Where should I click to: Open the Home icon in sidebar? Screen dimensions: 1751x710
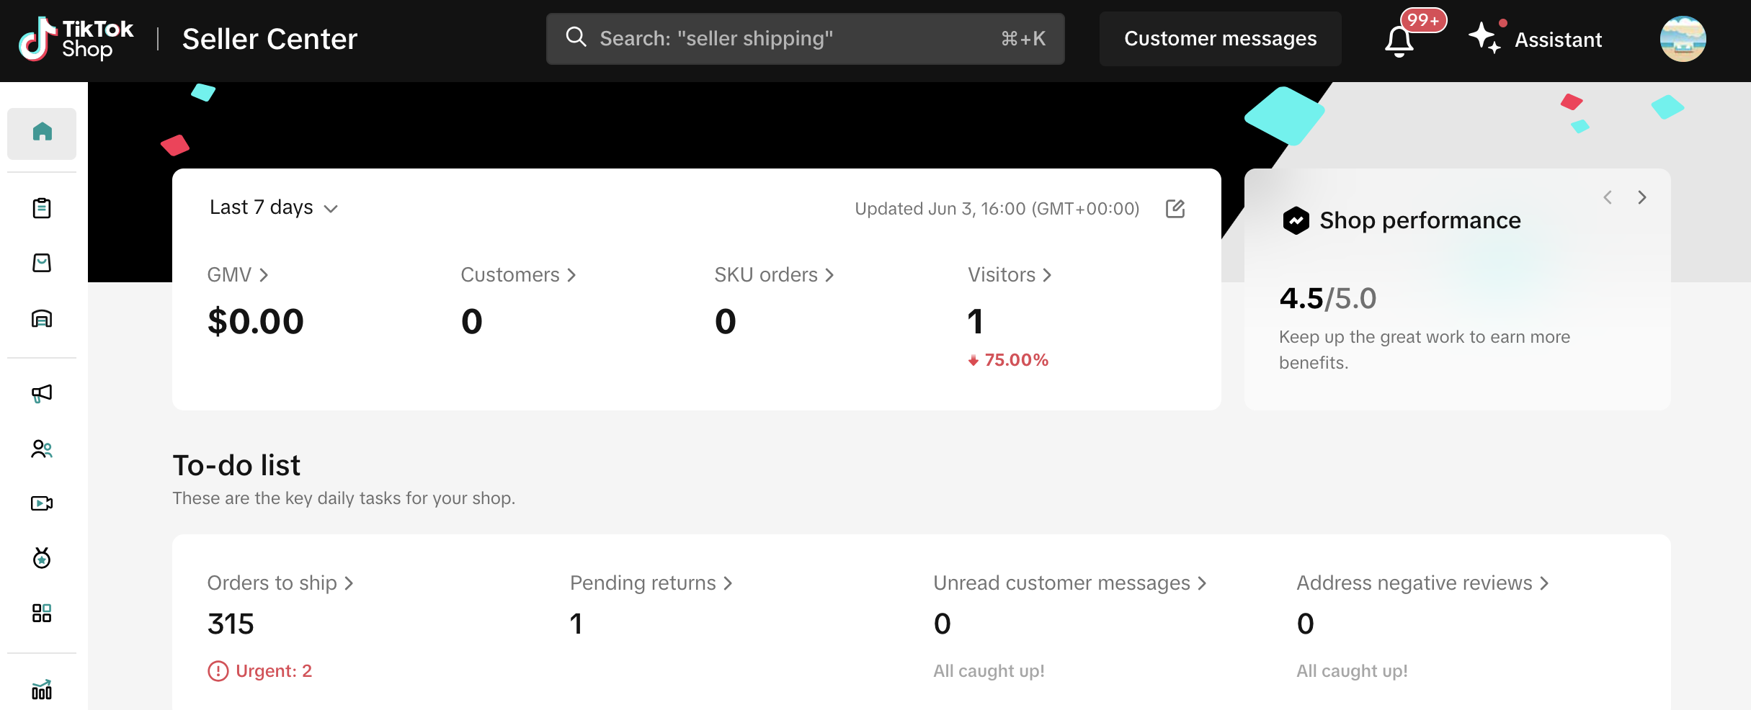coord(42,132)
